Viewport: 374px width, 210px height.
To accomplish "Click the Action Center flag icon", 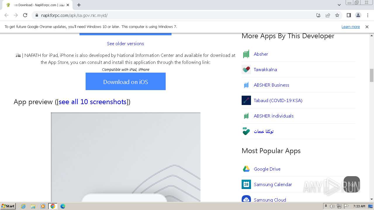I will coord(346,206).
